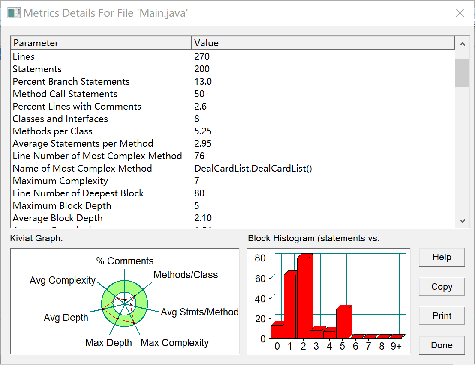
Task: Select the Maximum Complexity row
Action: [x=233, y=181]
